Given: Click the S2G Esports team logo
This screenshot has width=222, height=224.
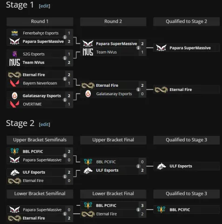Looking at the screenshot, I should 15,54.
